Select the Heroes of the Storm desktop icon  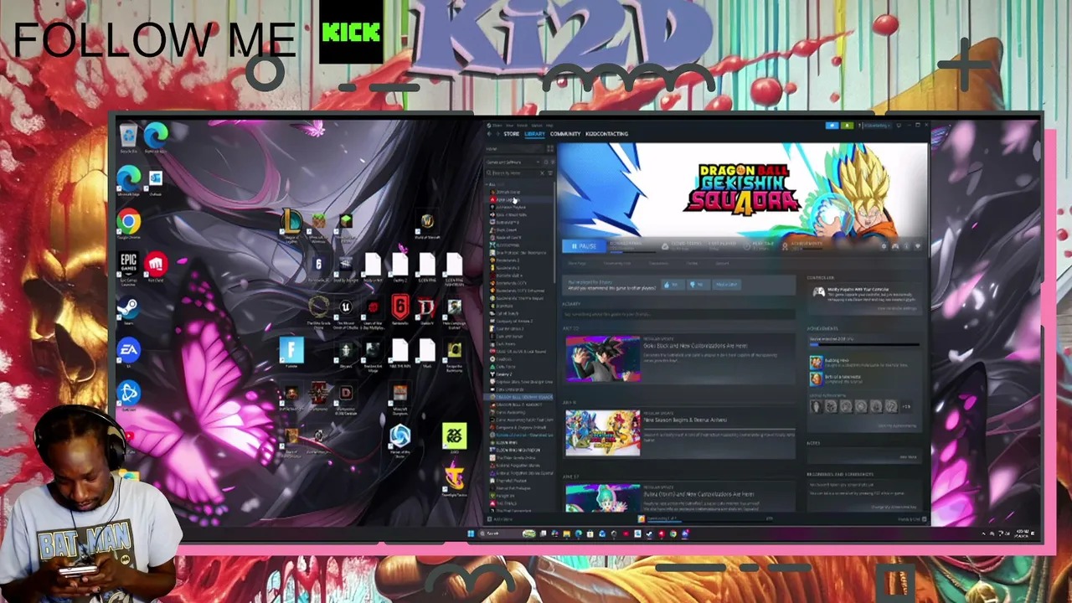[399, 439]
